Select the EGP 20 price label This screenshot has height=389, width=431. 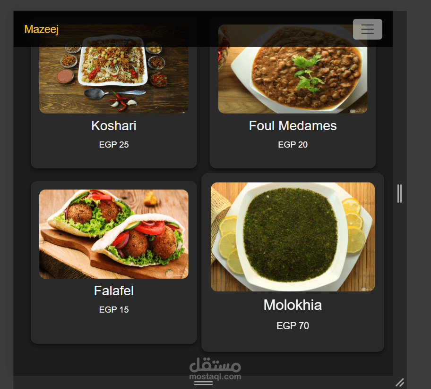(293, 145)
